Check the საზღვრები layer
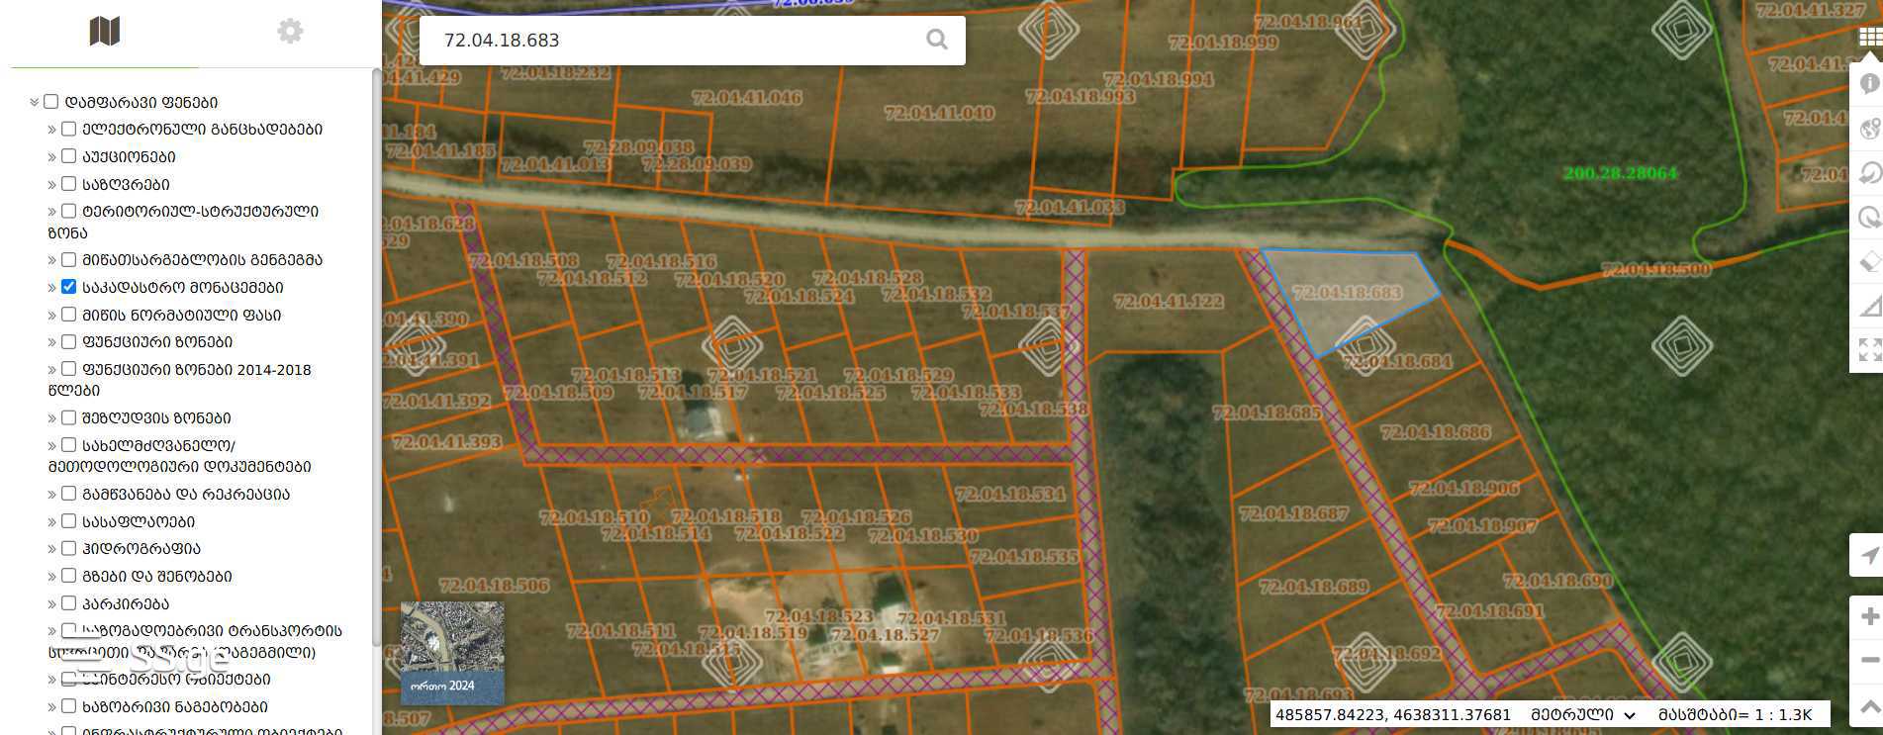Image resolution: width=1883 pixels, height=735 pixels. (68, 184)
